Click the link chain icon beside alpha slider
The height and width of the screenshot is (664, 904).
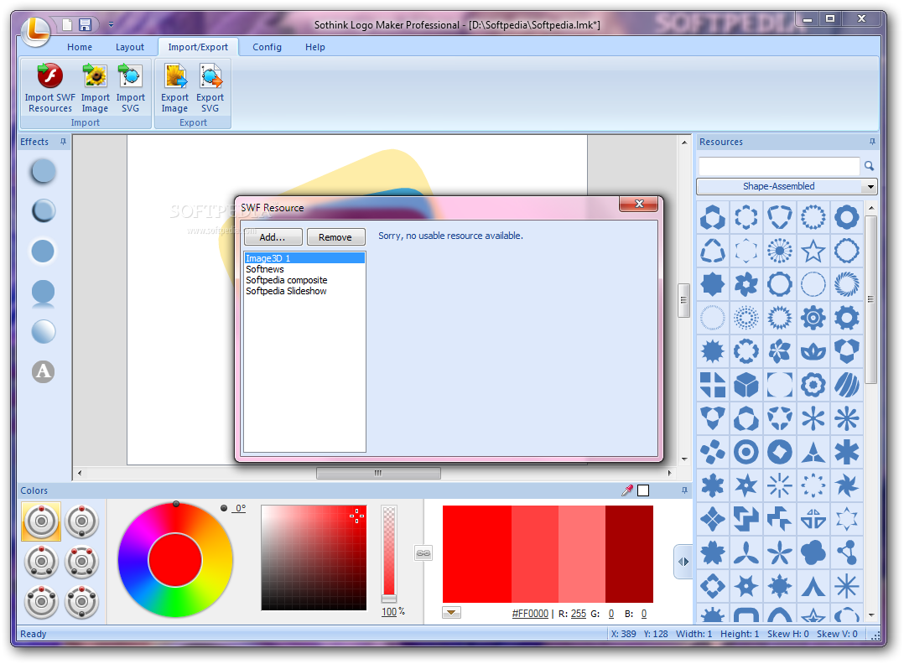click(423, 553)
